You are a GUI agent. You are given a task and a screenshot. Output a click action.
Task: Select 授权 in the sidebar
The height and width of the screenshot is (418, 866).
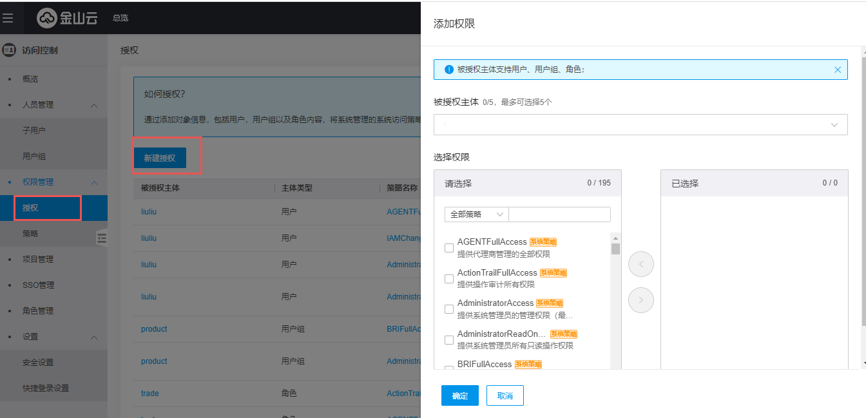[53, 207]
